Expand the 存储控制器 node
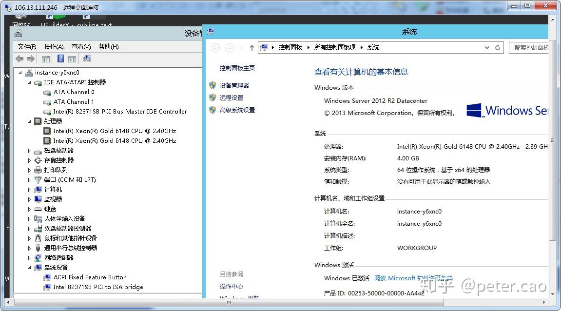Screen dimensions: 561x311 [29, 161]
